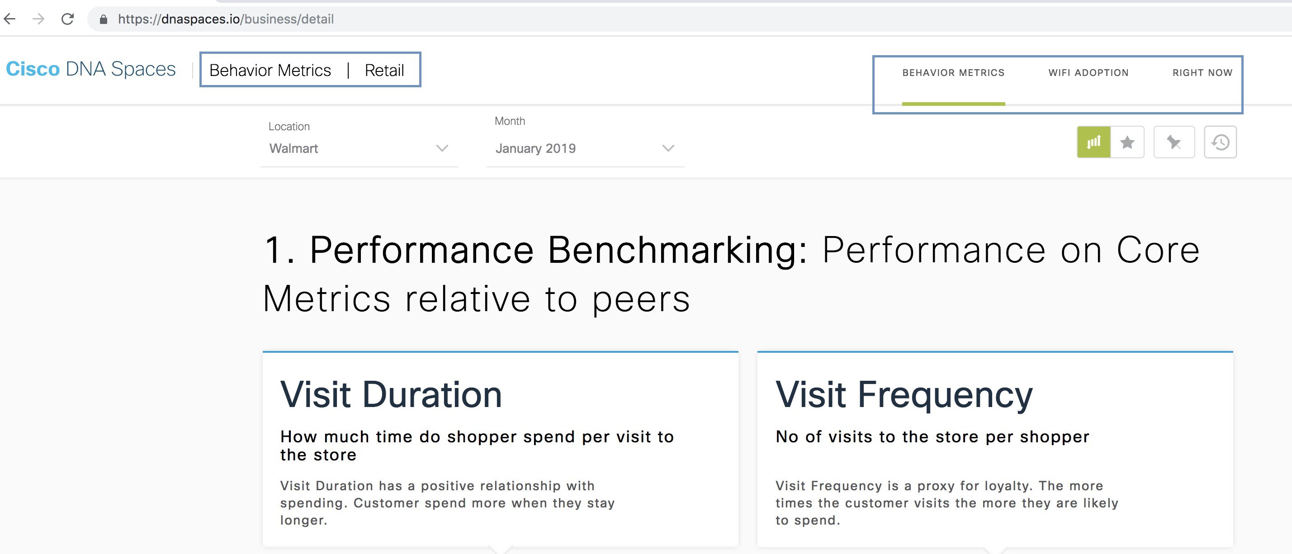The width and height of the screenshot is (1292, 554).
Task: Click the star favorites icon button
Action: [x=1127, y=142]
